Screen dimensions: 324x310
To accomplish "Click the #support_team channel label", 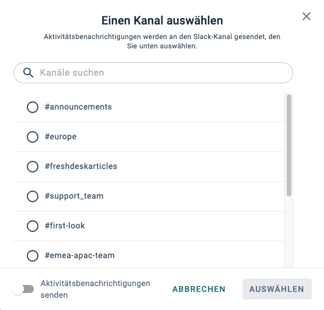I will 74,196.
